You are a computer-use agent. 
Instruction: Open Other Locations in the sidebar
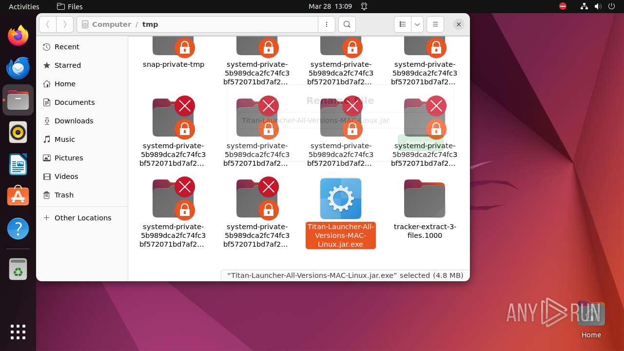82,218
